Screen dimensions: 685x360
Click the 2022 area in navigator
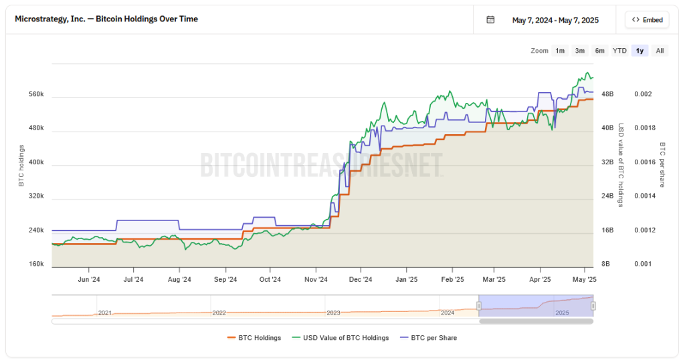click(219, 313)
